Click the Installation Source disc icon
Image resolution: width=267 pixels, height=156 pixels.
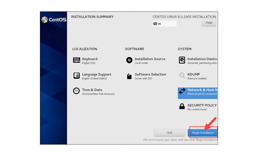(x=129, y=60)
